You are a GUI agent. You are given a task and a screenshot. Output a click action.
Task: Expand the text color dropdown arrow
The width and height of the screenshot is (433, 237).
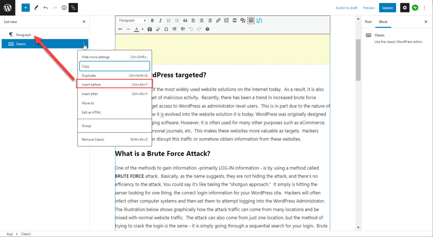pos(142,29)
